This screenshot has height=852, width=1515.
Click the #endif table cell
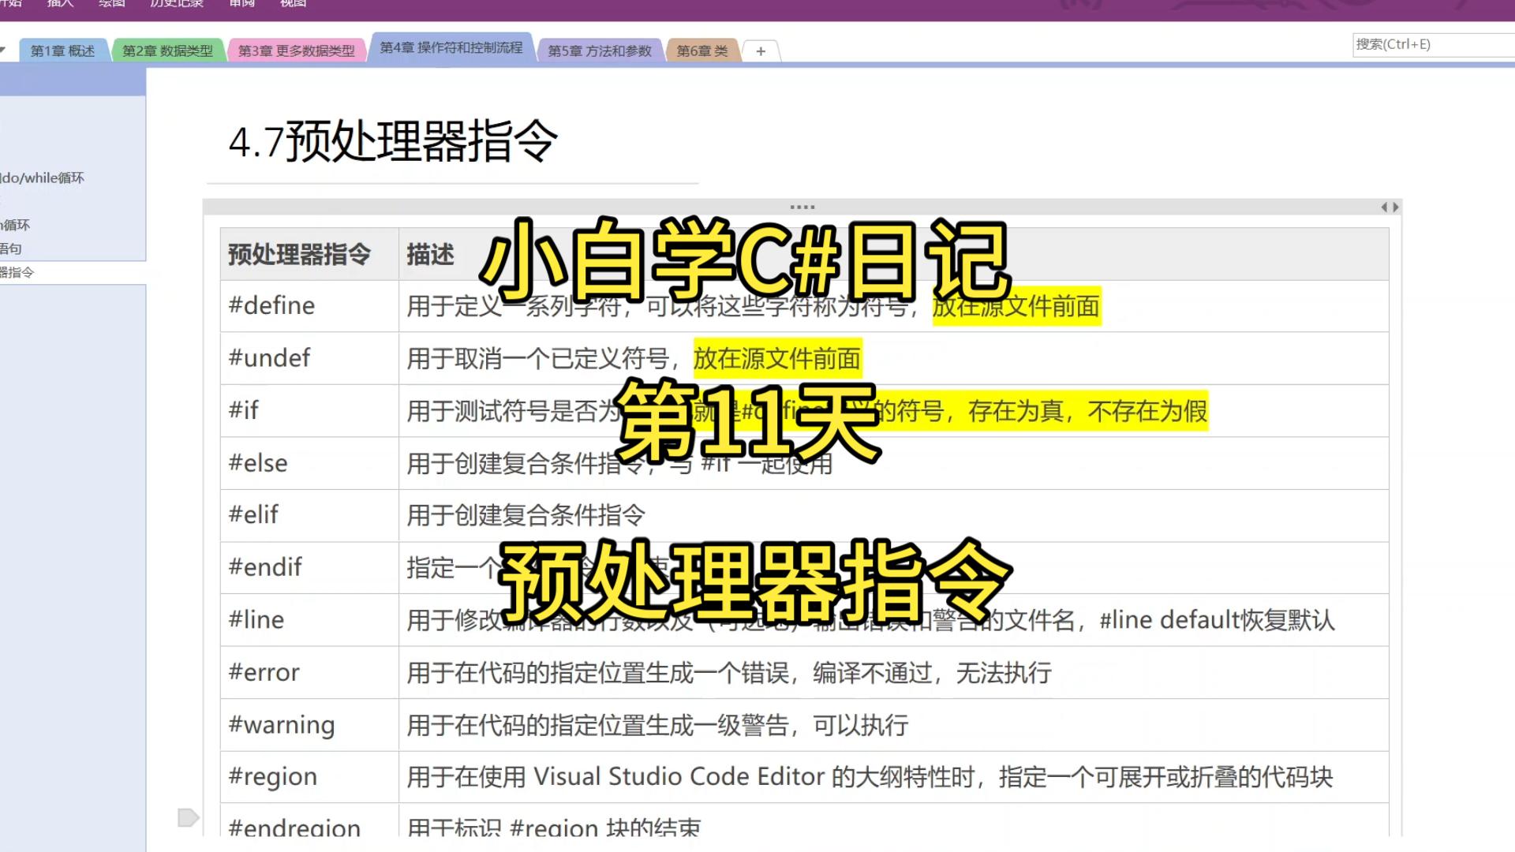[309, 567]
